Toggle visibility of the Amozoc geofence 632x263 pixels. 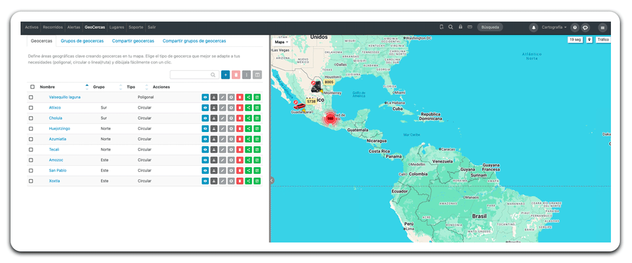click(205, 160)
